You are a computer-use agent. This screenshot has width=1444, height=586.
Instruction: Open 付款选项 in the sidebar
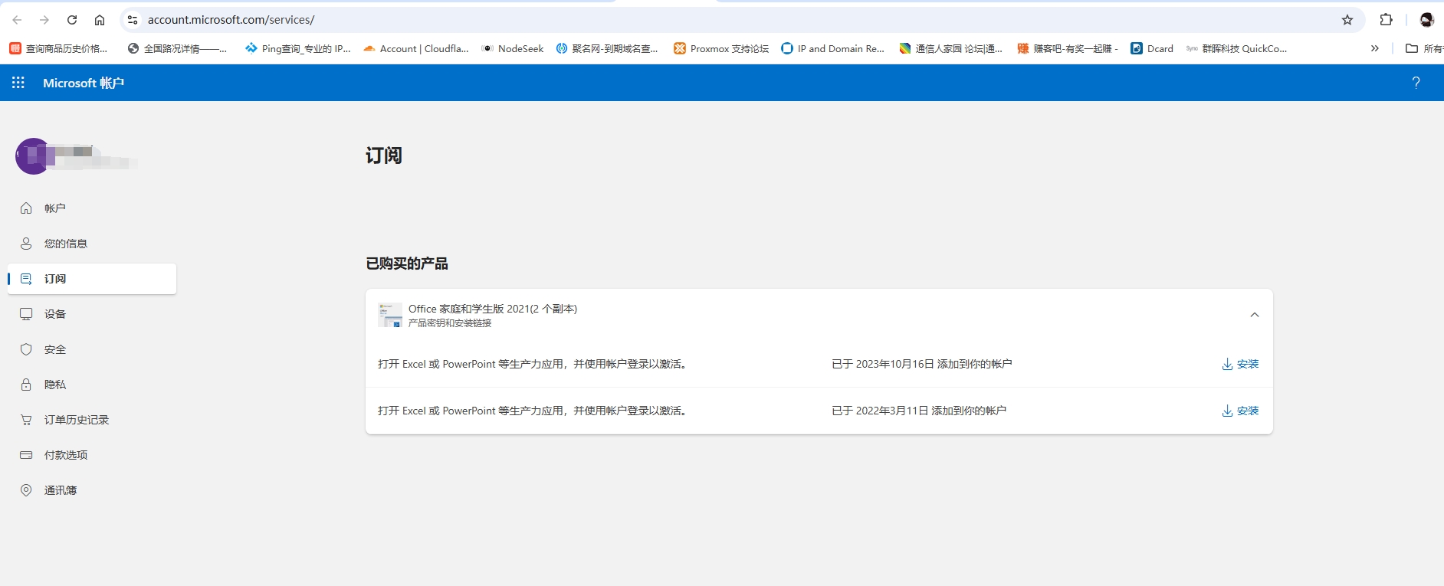point(65,455)
